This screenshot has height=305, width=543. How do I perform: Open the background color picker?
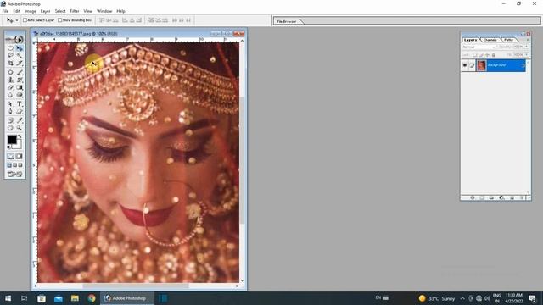tap(18, 146)
